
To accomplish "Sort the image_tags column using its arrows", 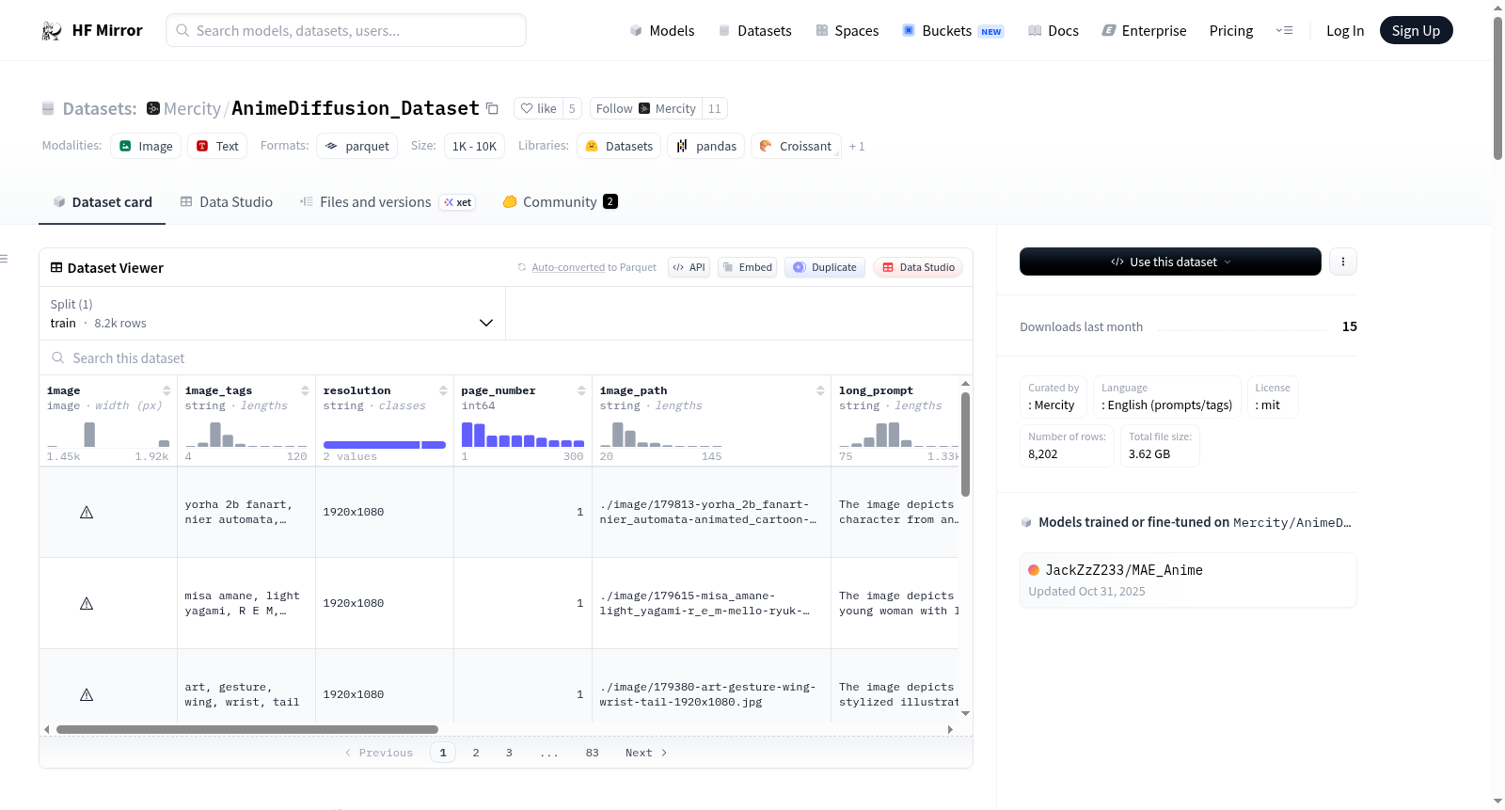I will 305,390.
